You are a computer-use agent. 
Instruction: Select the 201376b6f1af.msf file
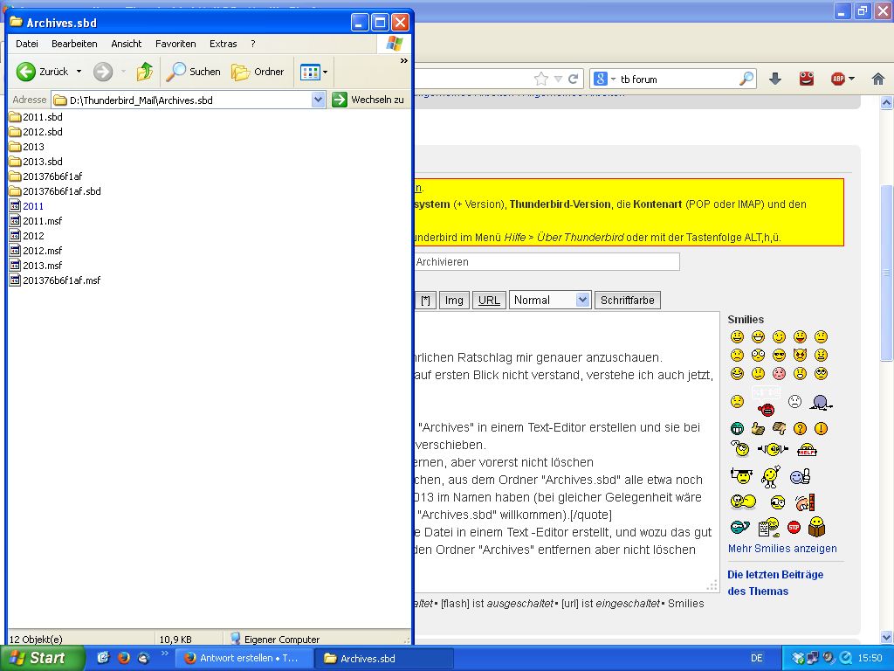pos(55,280)
